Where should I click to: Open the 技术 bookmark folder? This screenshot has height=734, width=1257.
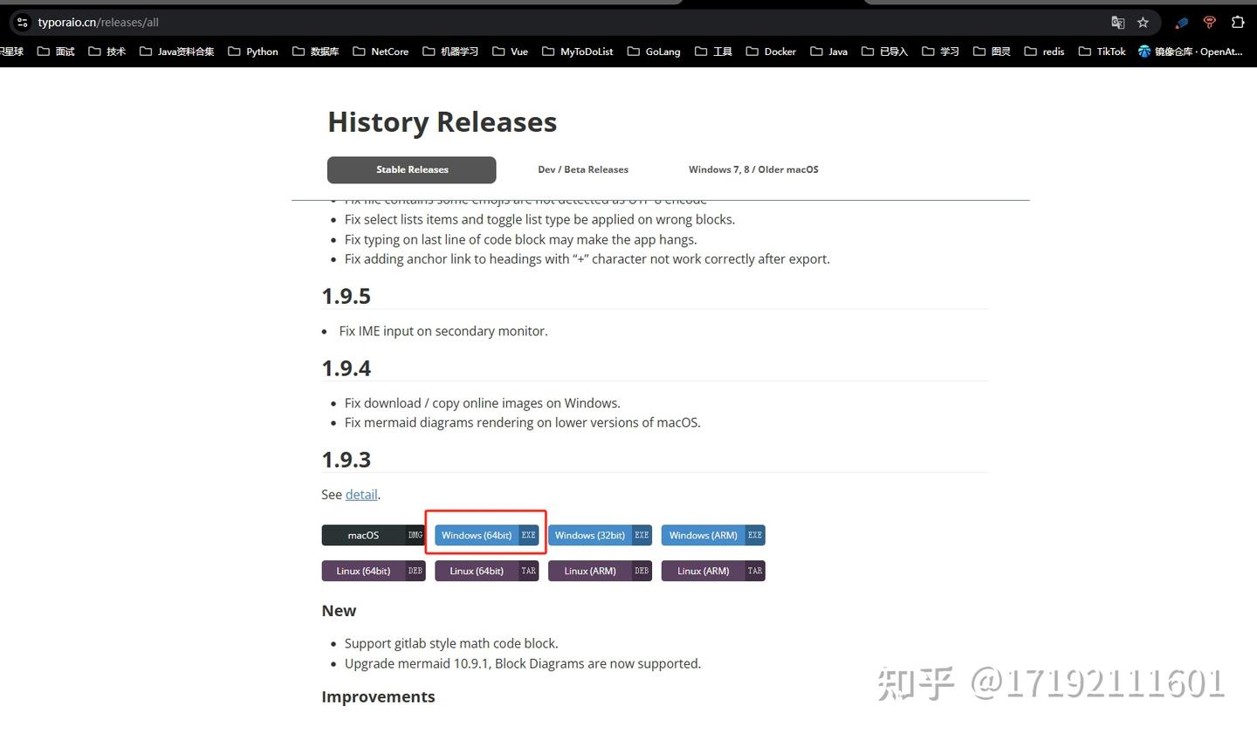coord(106,51)
